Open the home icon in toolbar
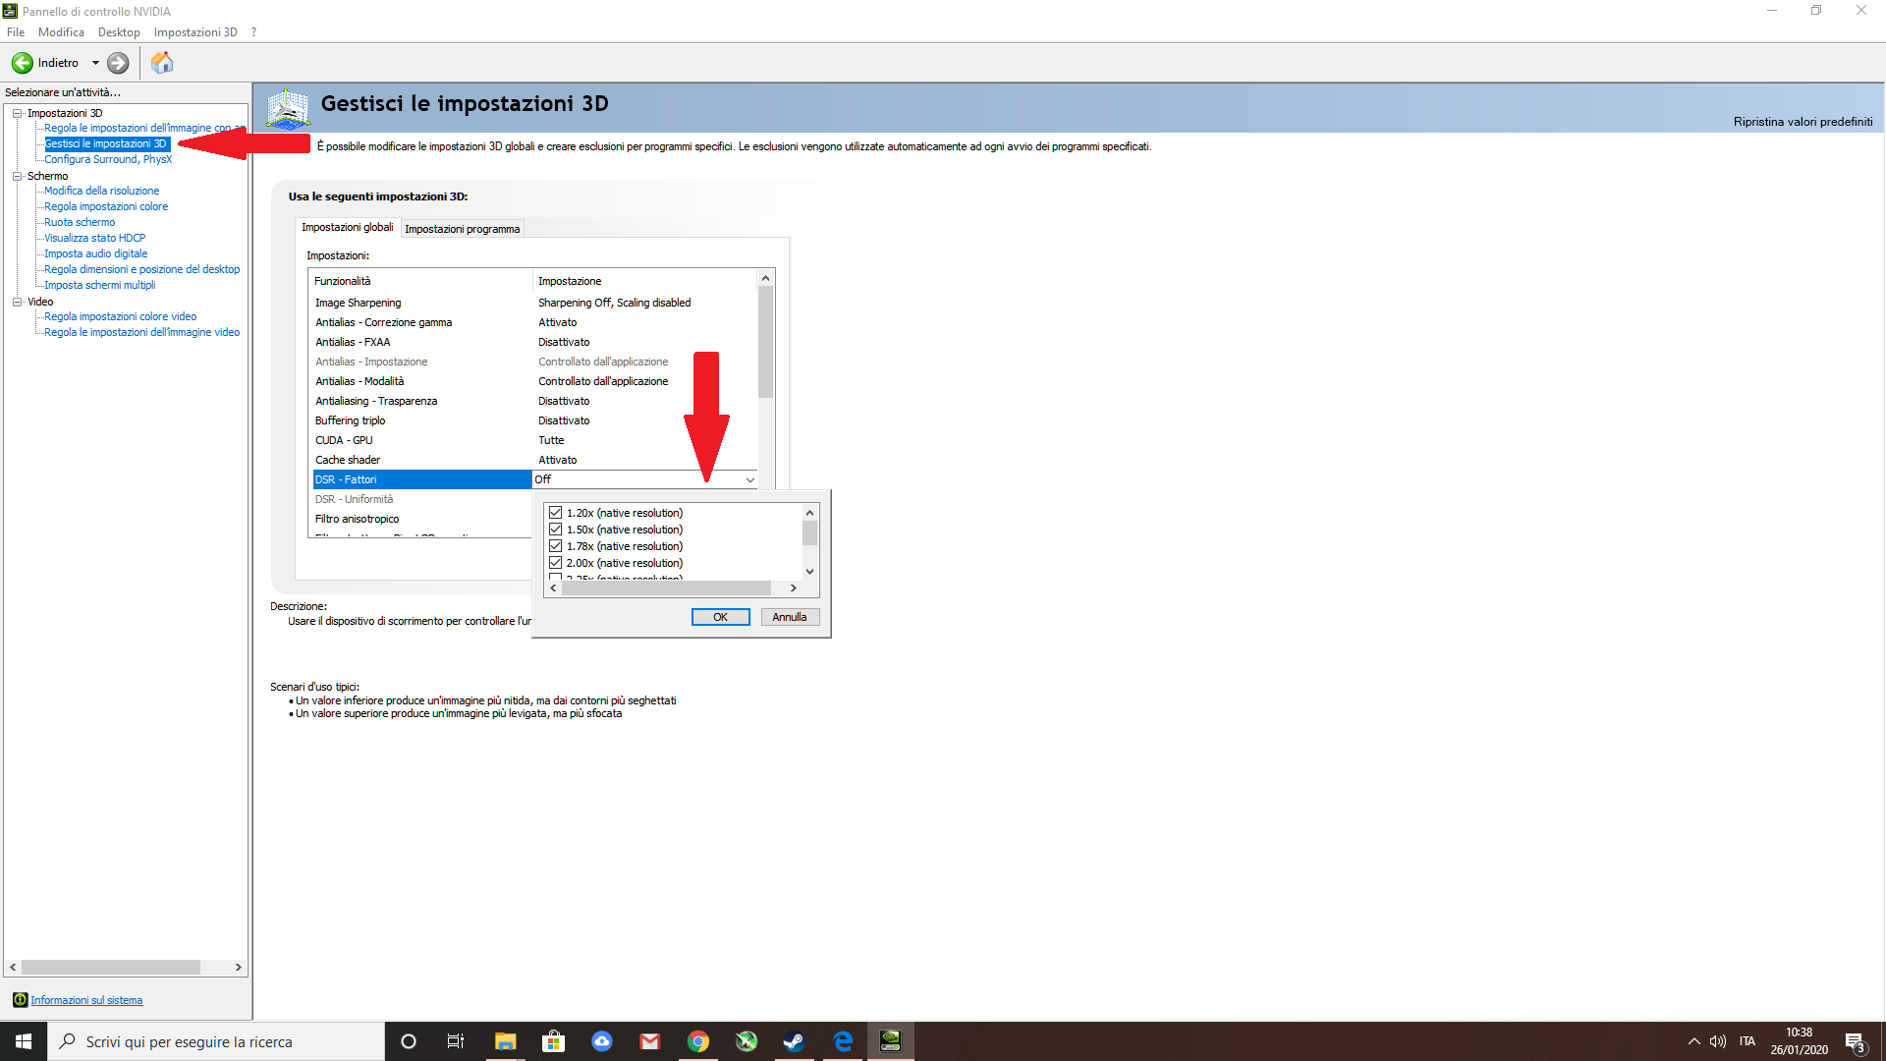This screenshot has width=1886, height=1061. 162,63
